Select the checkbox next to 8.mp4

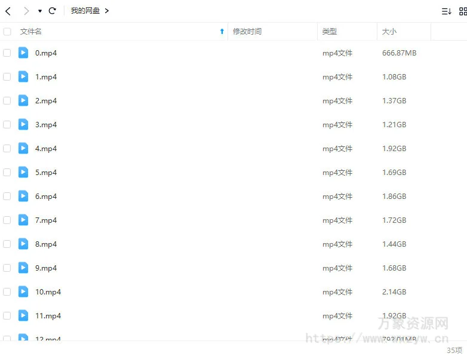click(x=7, y=244)
